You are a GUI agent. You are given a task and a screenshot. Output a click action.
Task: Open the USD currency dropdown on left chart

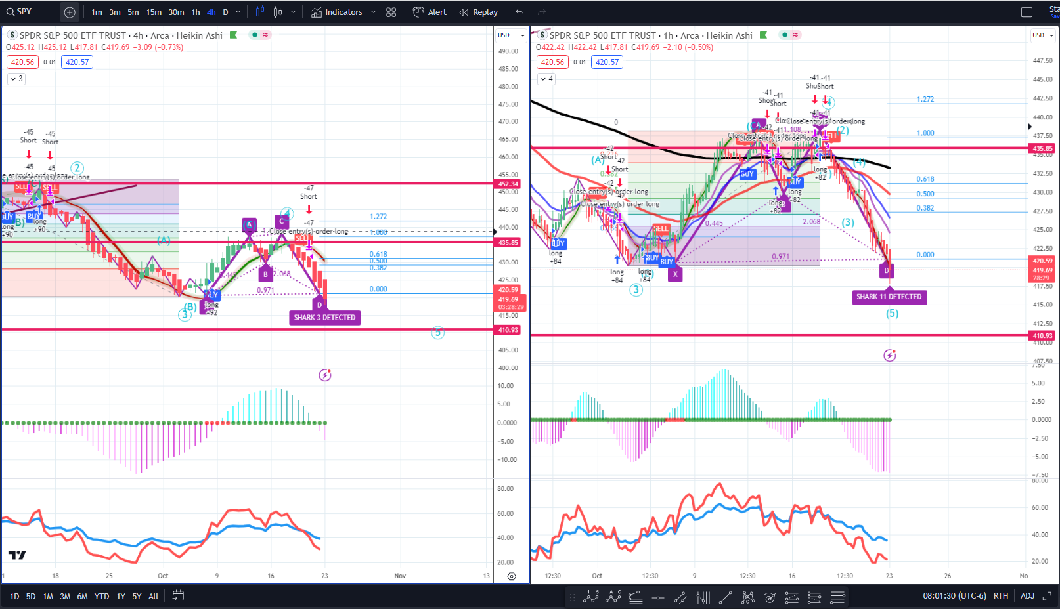511,35
